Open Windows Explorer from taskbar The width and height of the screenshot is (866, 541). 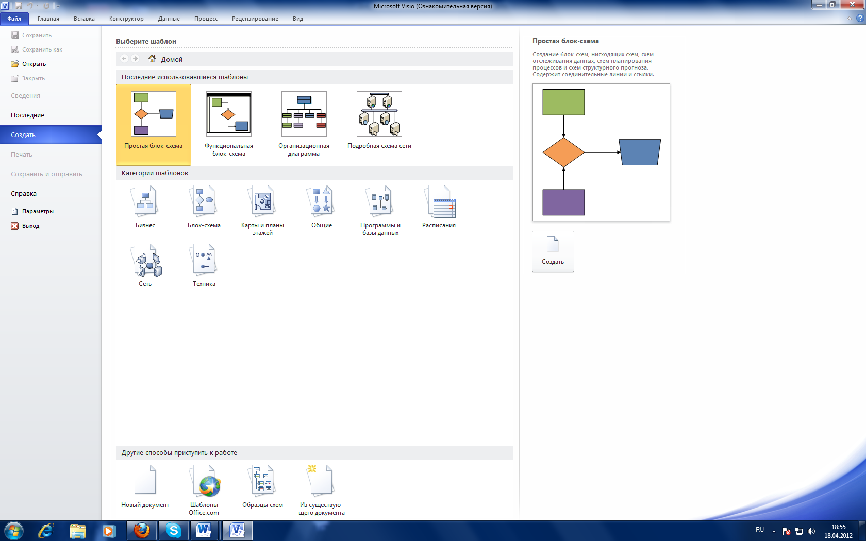[77, 531]
